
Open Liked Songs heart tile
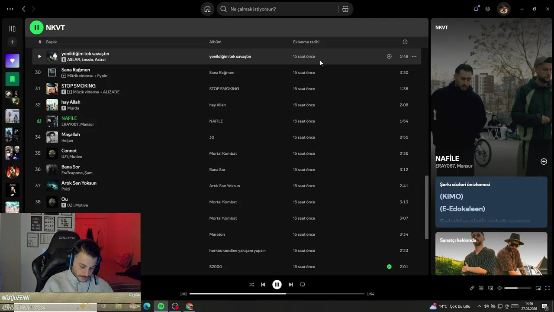pyautogui.click(x=12, y=61)
